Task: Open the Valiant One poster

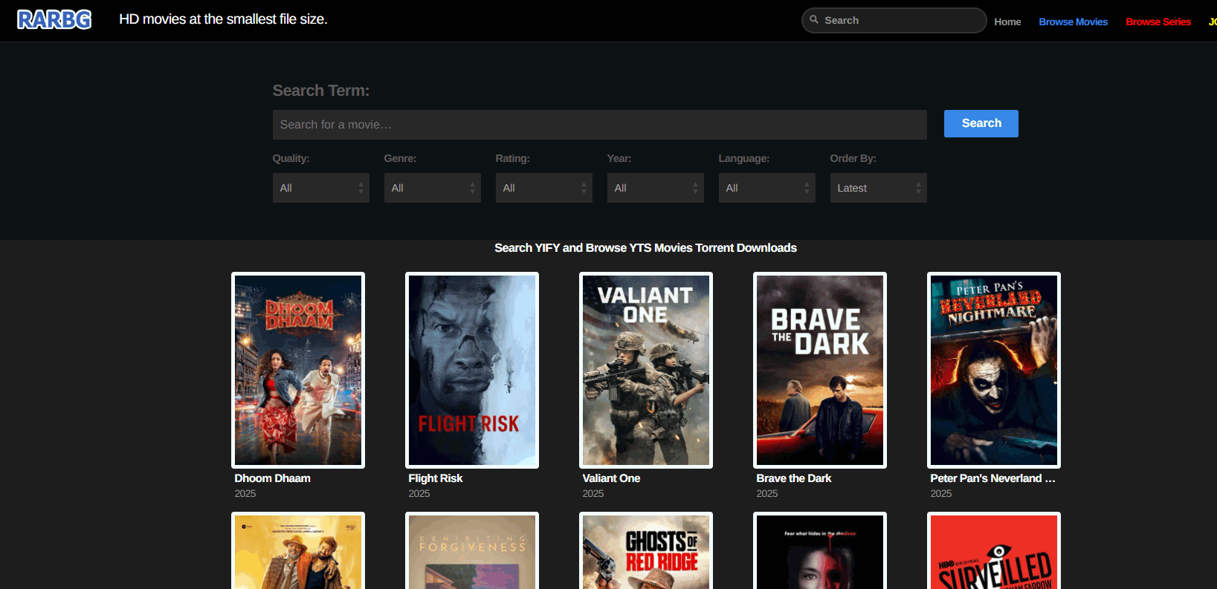Action: 646,370
